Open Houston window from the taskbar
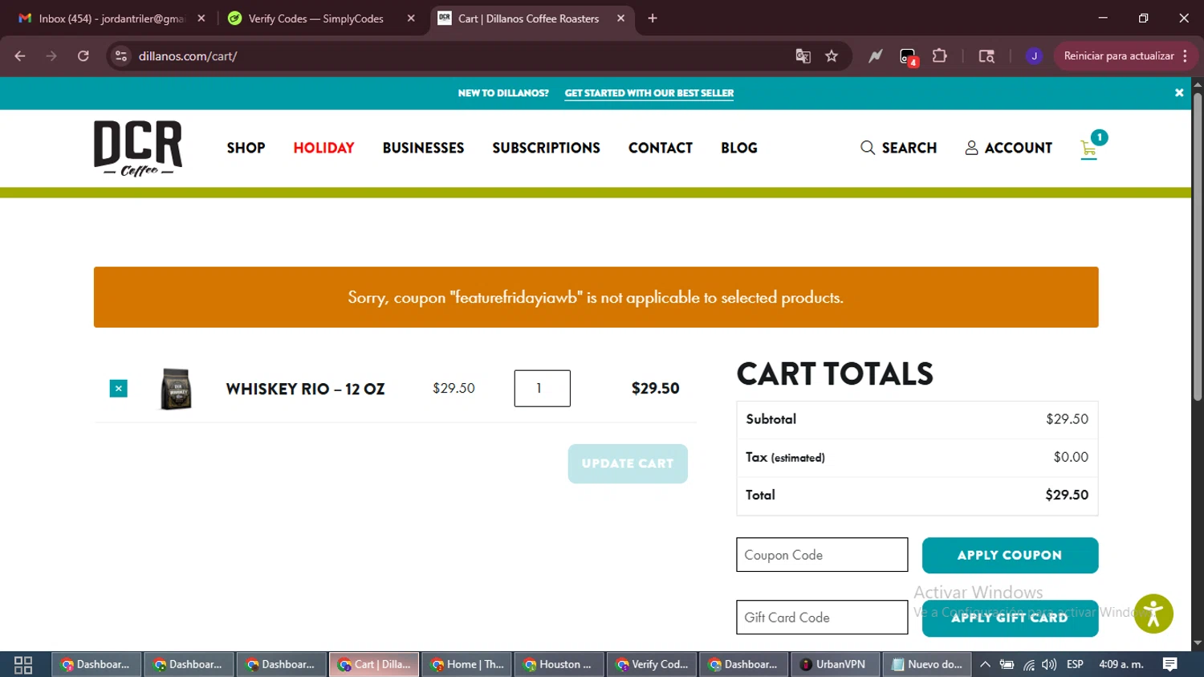The width and height of the screenshot is (1204, 677). [x=559, y=665]
